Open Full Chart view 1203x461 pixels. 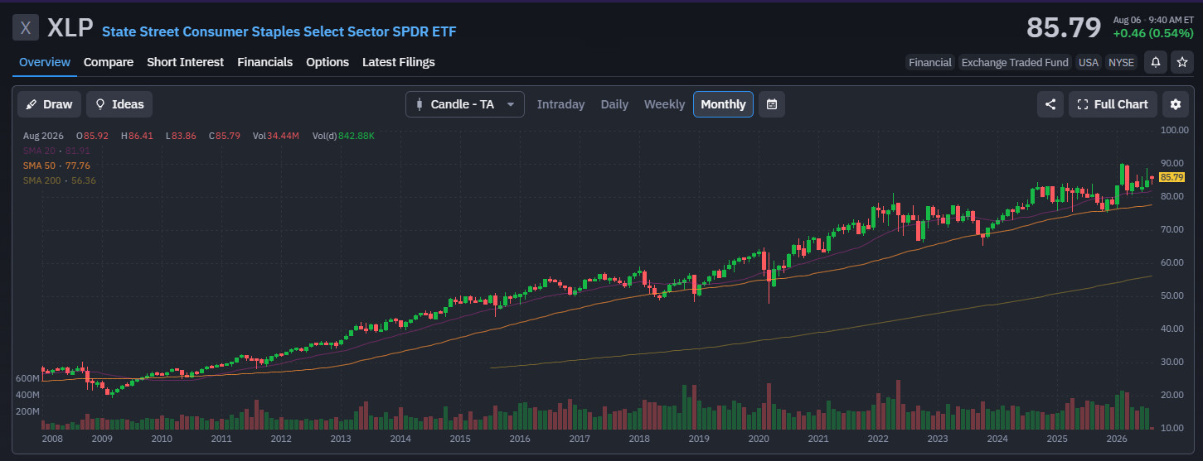[x=1113, y=104]
